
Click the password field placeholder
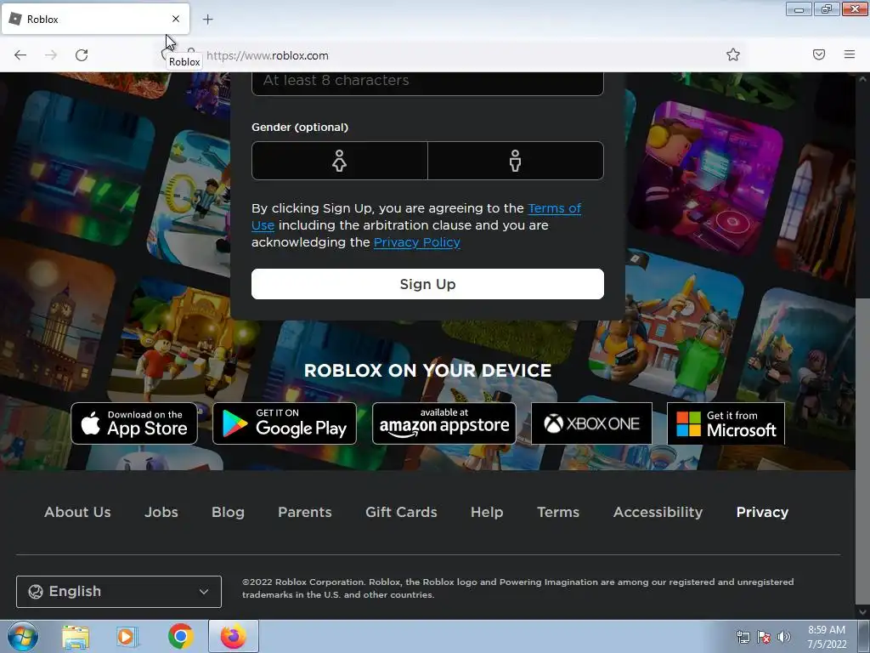click(336, 80)
